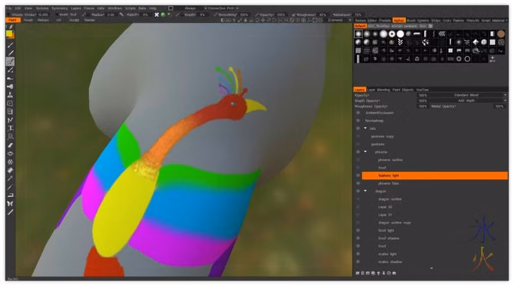Toggle visibility of tats layer group
The height and width of the screenshot is (286, 514).
coord(358,129)
